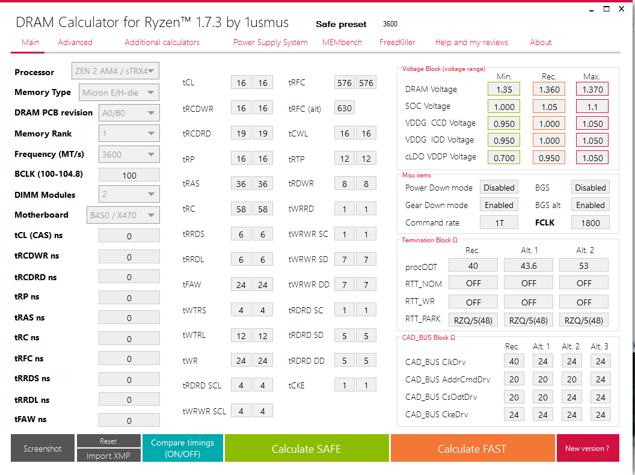Click the Screenshot button
The image size is (635, 475).
(x=43, y=449)
